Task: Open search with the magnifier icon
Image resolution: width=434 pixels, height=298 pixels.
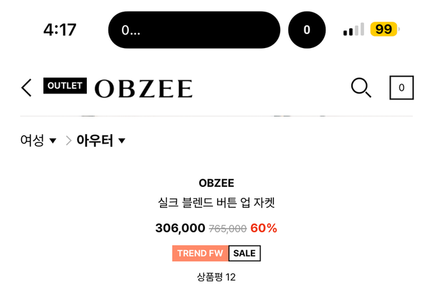Action: point(361,88)
